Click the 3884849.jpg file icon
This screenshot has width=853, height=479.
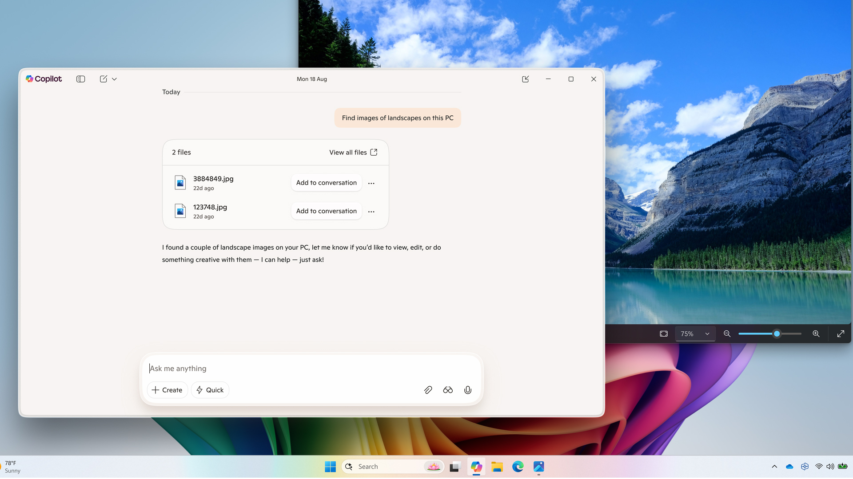(180, 182)
